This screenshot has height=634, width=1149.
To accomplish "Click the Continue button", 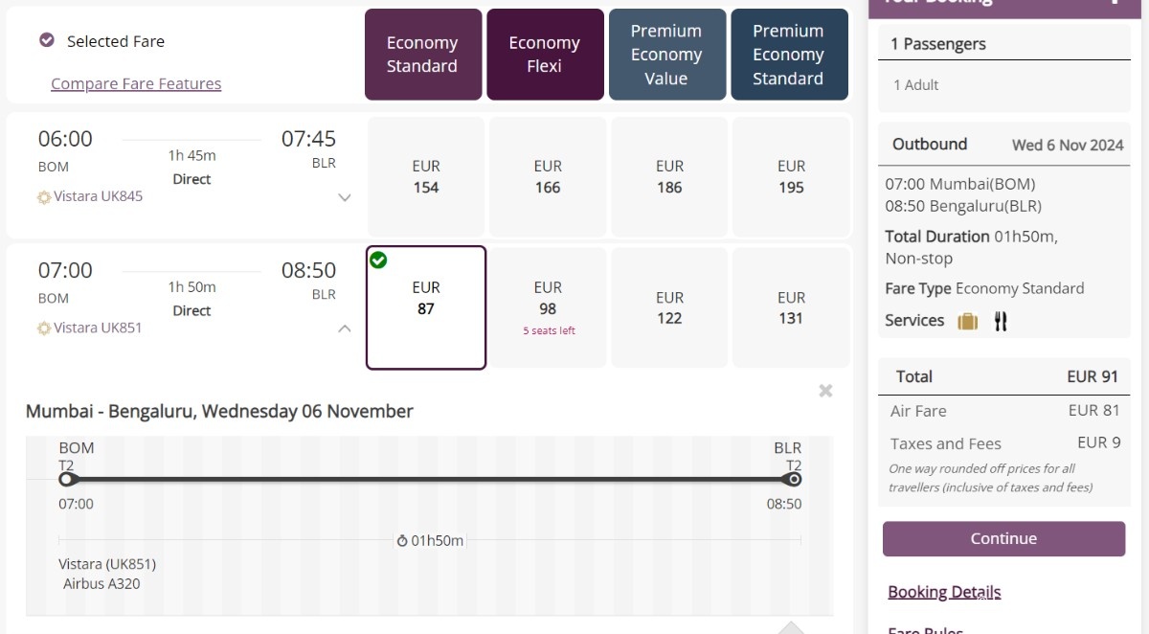I will click(x=1003, y=538).
